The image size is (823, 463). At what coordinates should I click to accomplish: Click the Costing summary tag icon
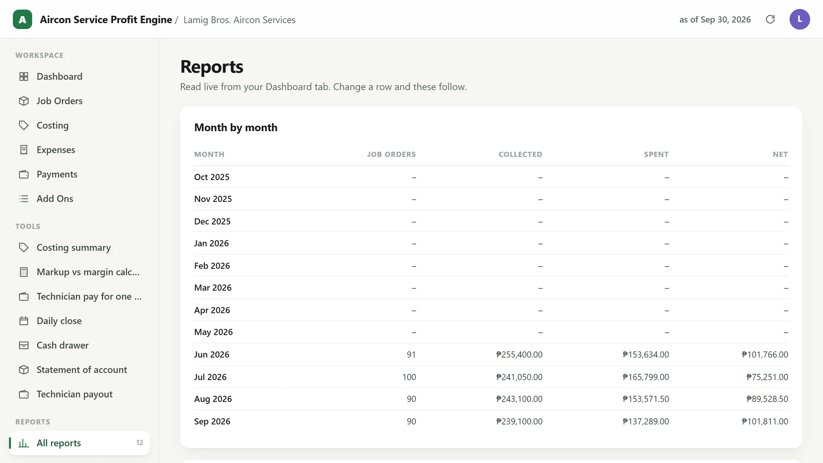click(24, 247)
